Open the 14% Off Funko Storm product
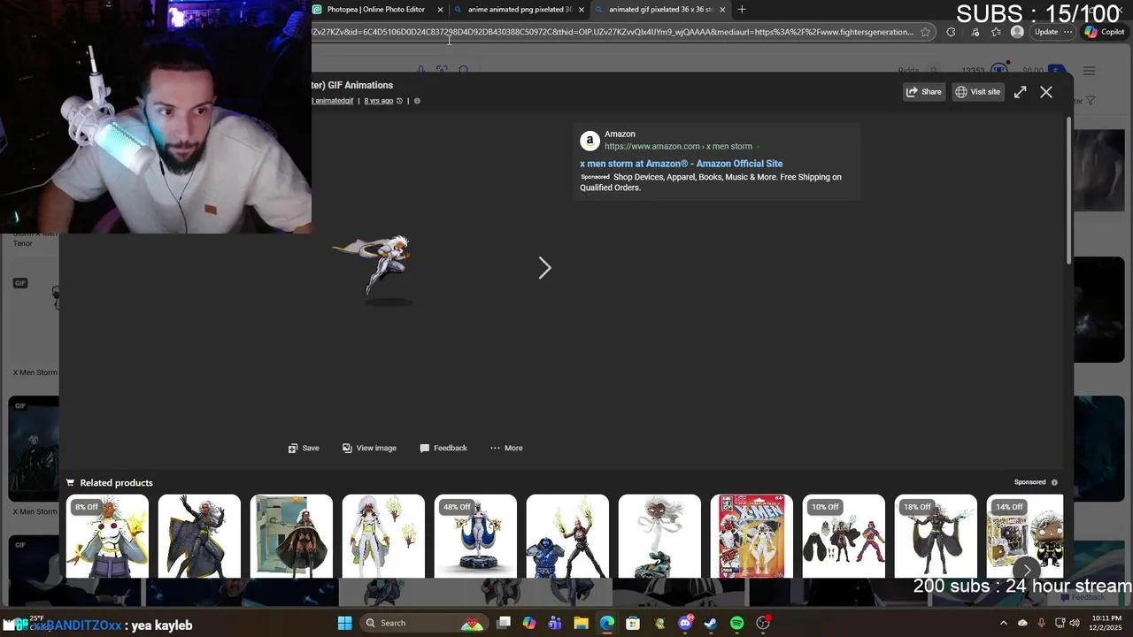Viewport: 1133px width, 637px height. point(1025,536)
